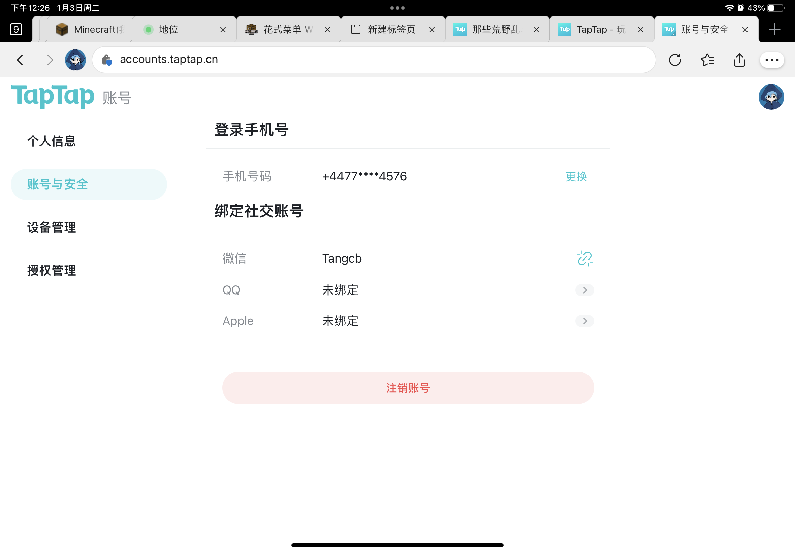Tap the three-dot multitasking indicator at top

[x=397, y=8]
